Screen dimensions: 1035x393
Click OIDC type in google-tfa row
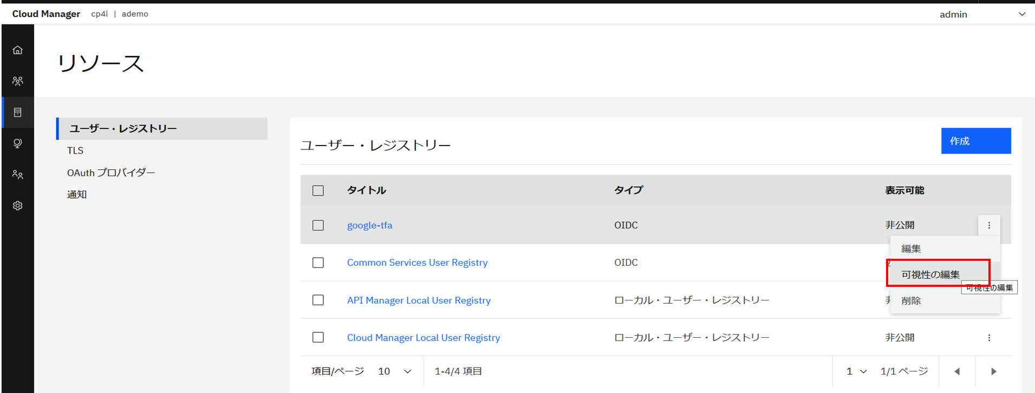pos(626,225)
